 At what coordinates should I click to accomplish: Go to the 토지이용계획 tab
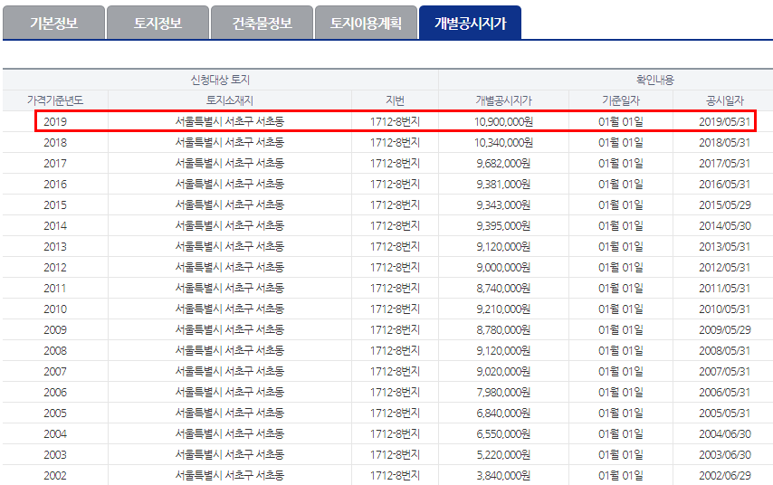pos(366,23)
